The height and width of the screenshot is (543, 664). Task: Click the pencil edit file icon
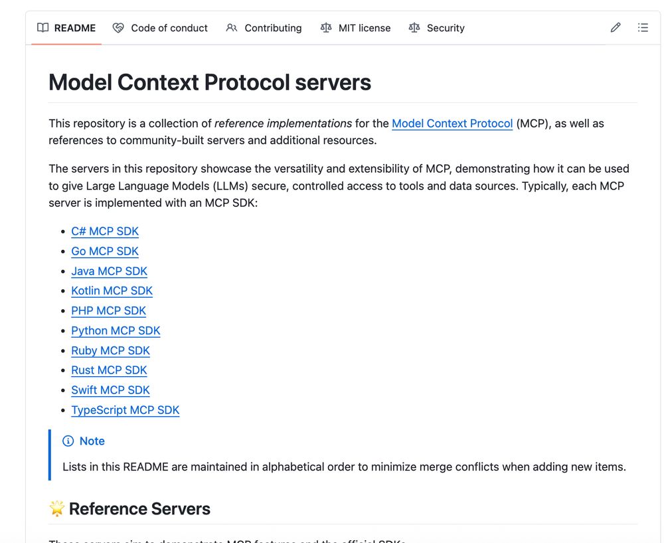[x=616, y=28]
